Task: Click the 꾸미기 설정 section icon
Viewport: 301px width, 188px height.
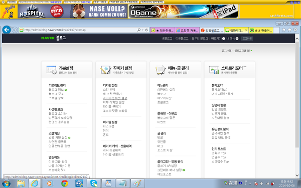Action: [106, 70]
